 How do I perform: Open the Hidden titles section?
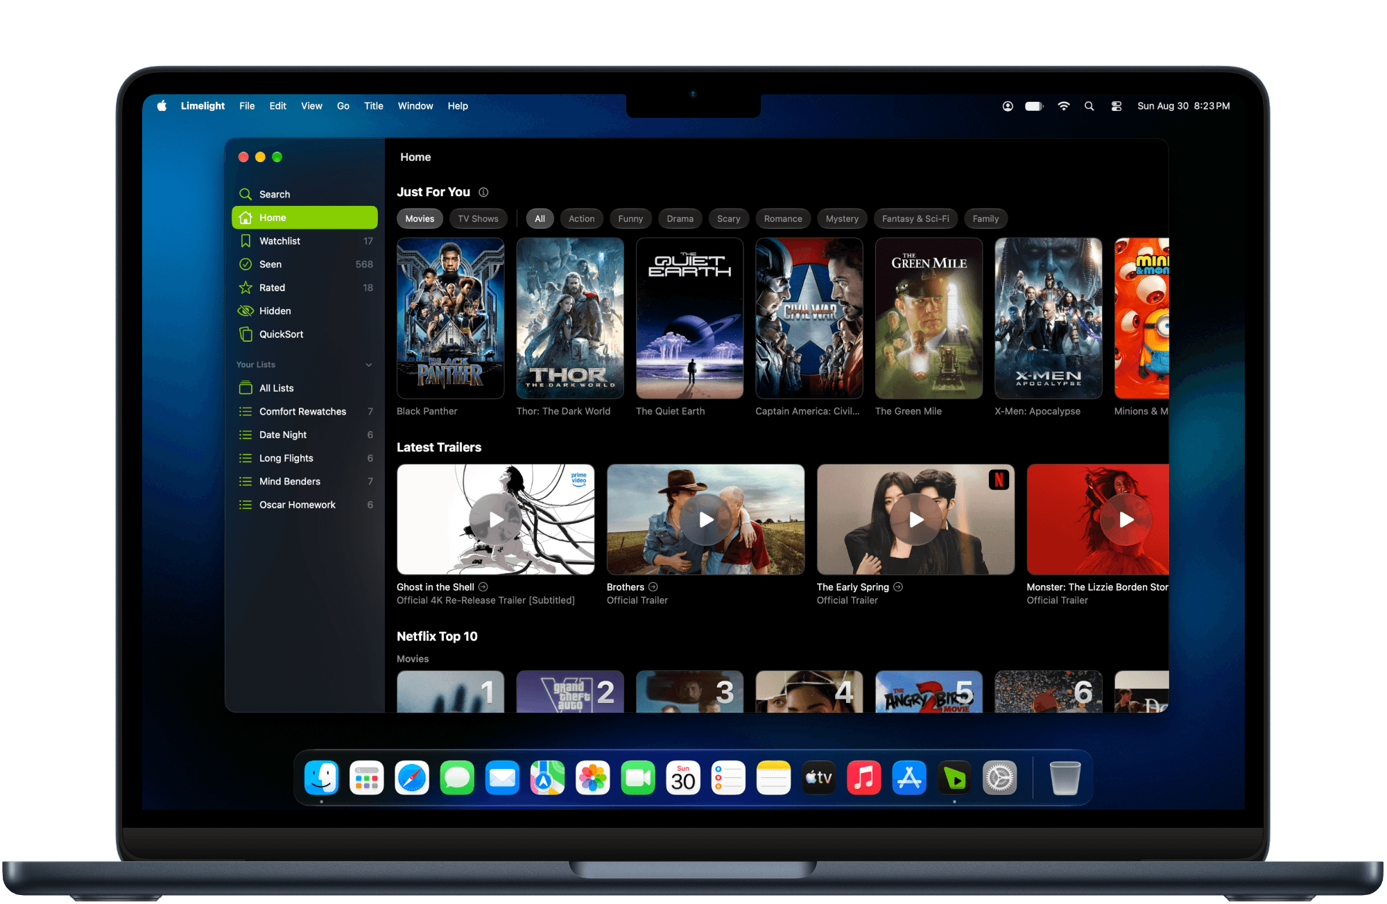304,311
